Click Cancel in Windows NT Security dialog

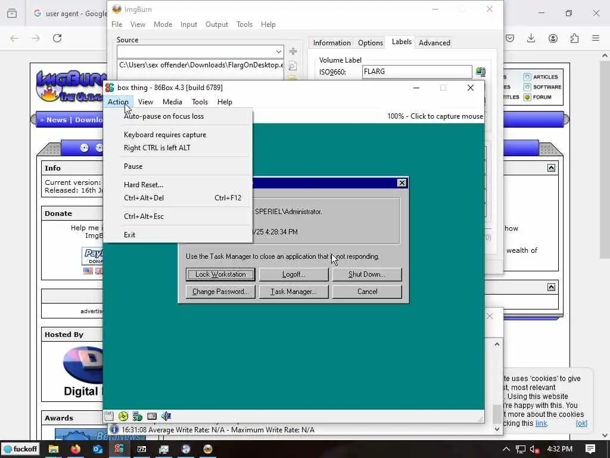coord(367,292)
